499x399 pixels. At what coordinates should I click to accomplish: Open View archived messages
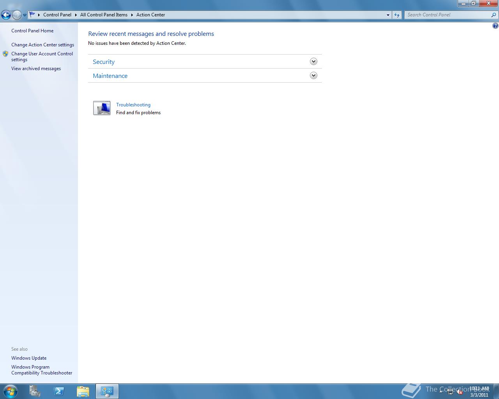point(36,69)
